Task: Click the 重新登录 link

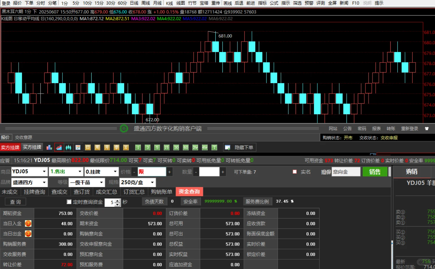Action: tap(410, 129)
